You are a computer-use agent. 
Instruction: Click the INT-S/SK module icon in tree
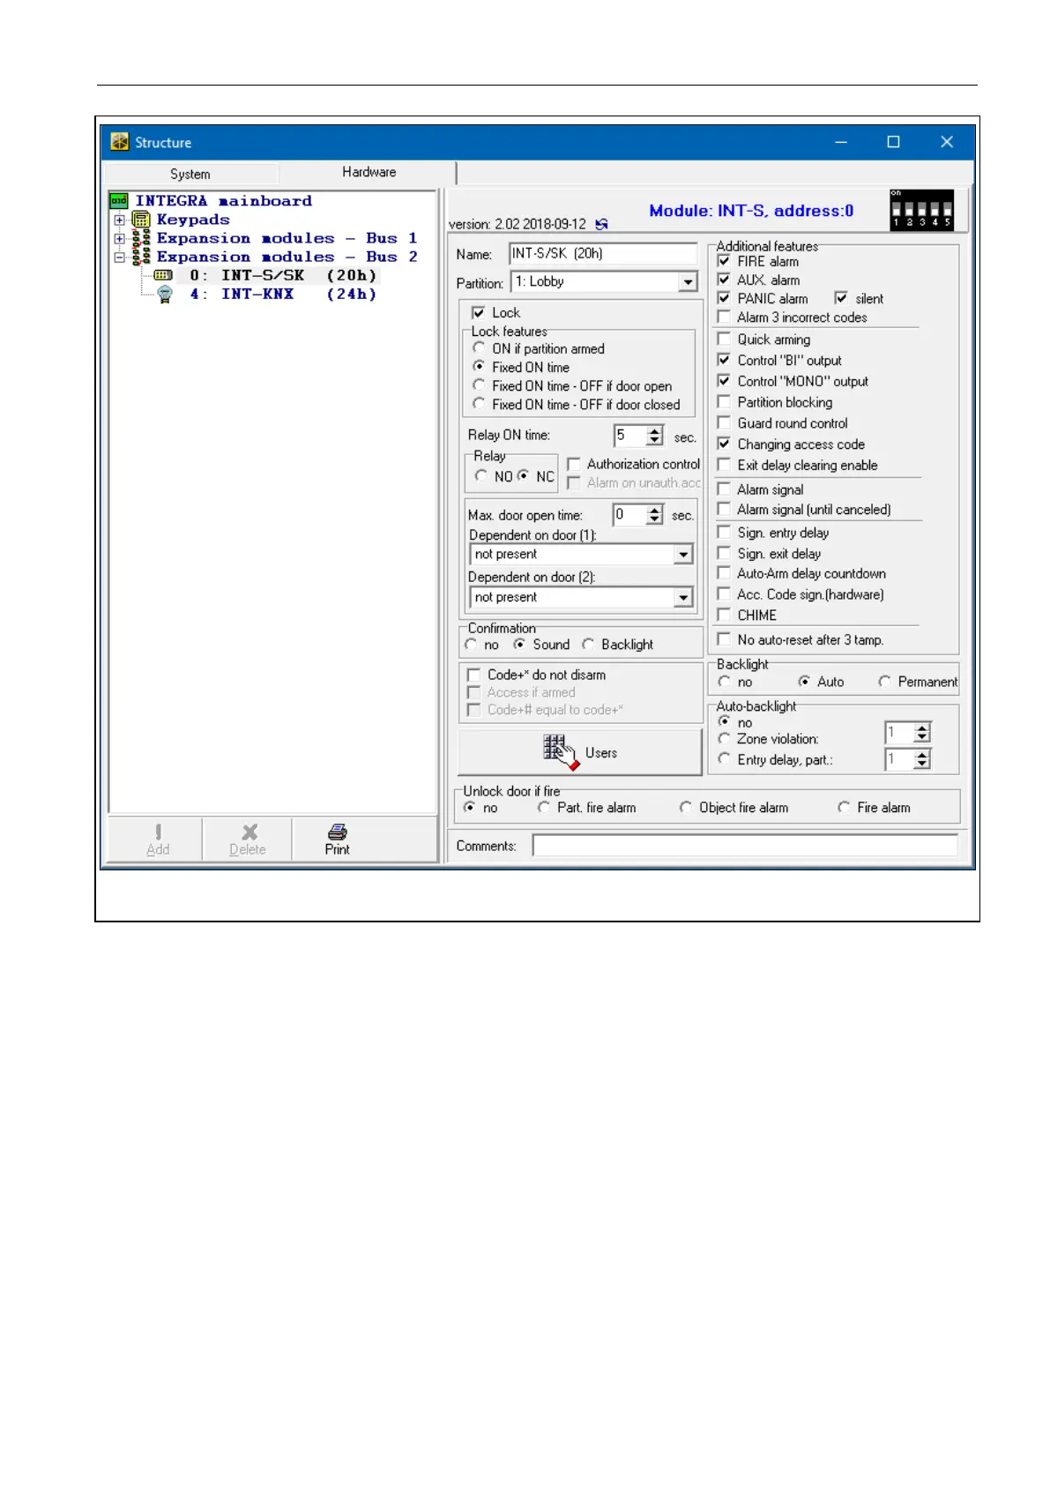click(x=163, y=276)
